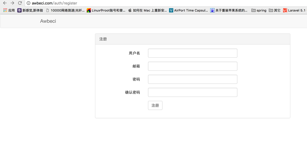Screen dimensions: 307x146
Task: Open the Linux中root账号 bookmark
Action: point(106,10)
